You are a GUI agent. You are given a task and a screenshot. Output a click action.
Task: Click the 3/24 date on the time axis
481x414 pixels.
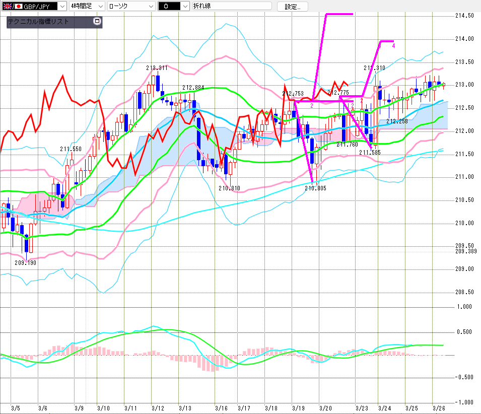[x=384, y=408]
